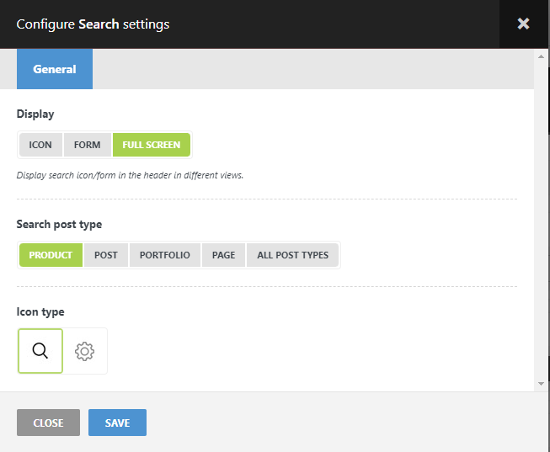The height and width of the screenshot is (452, 550).
Task: Set Display to FORM
Action: (87, 145)
